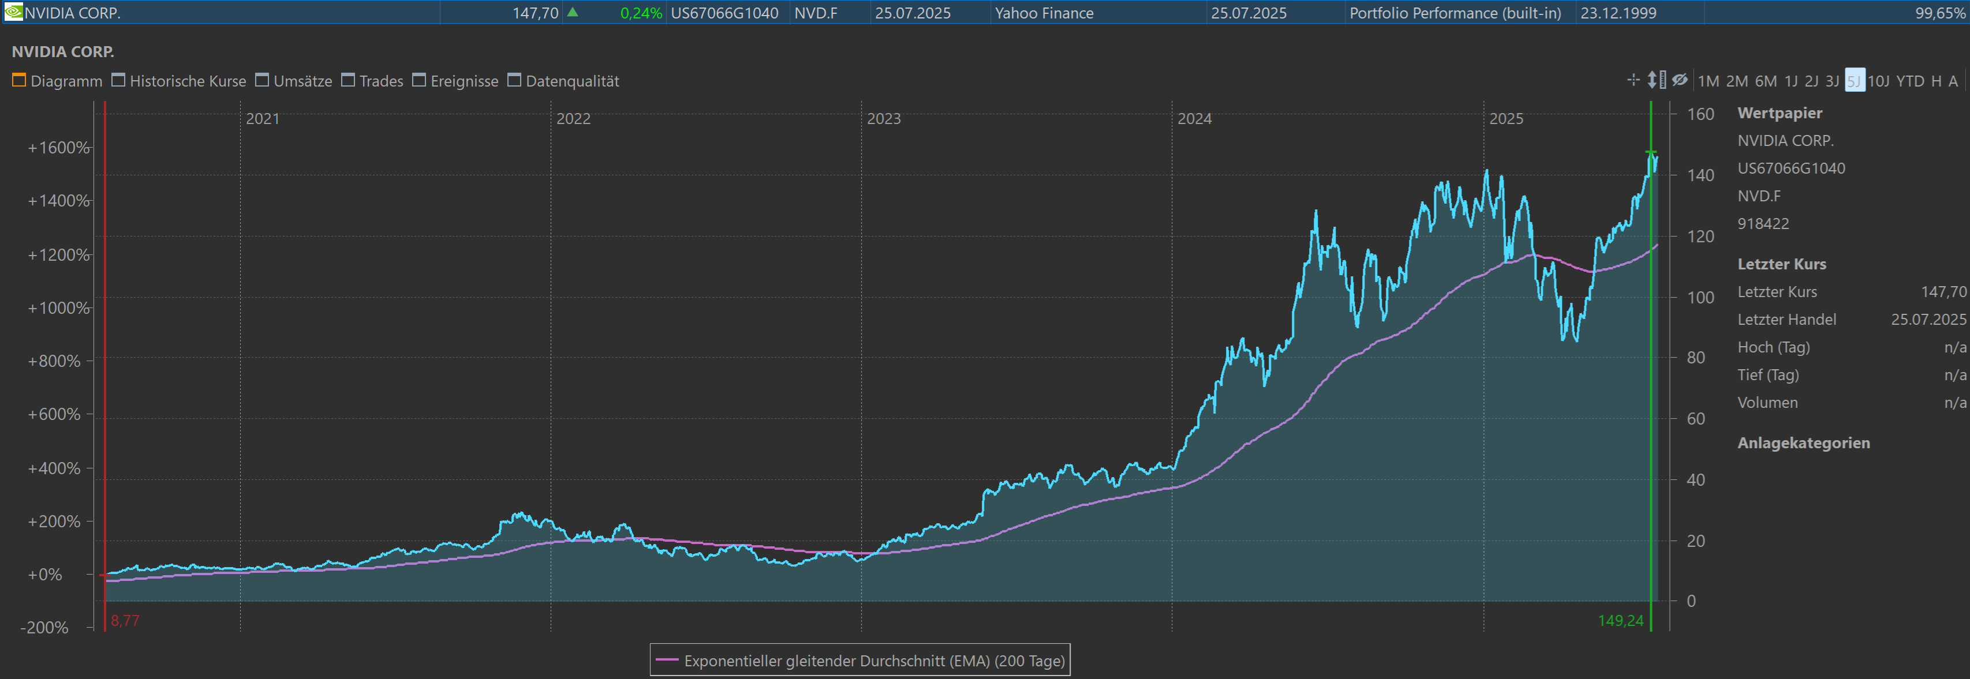The image size is (1970, 679).
Task: Set chart range to 6M
Action: [x=1765, y=81]
